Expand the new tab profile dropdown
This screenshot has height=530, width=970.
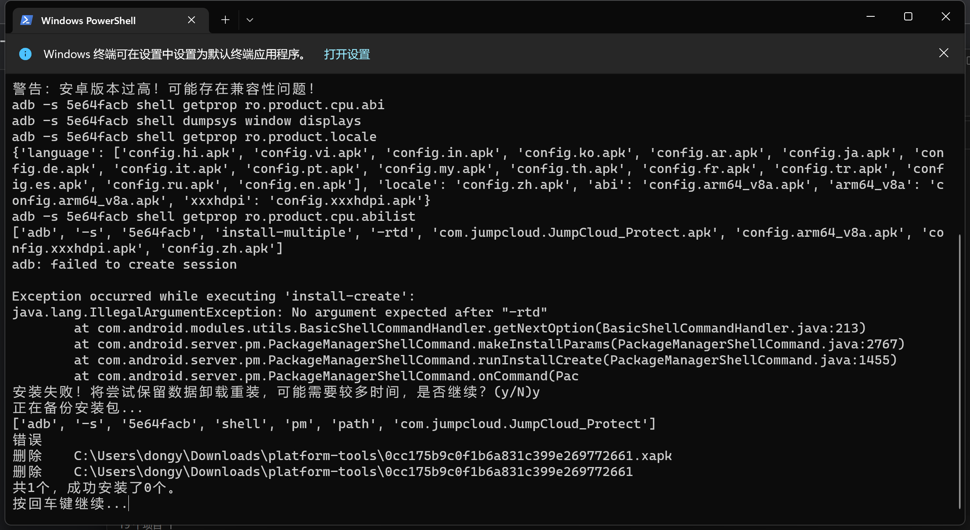[250, 20]
